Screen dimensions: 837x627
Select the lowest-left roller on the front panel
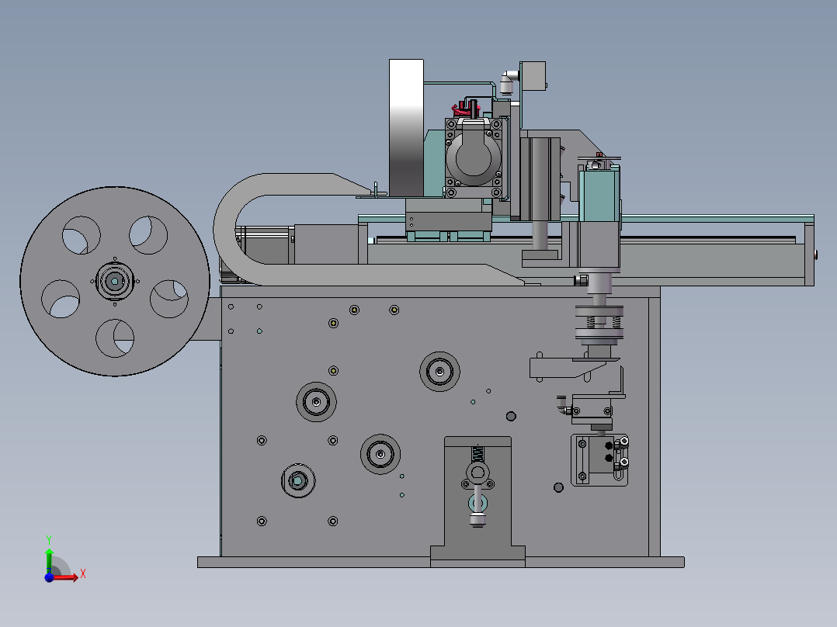(x=298, y=481)
